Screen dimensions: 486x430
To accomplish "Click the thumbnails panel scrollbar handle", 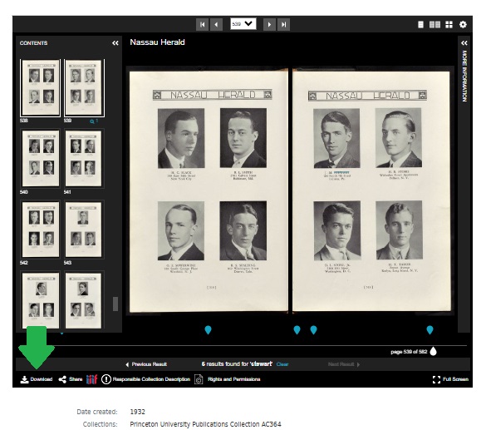I will pos(115,304).
